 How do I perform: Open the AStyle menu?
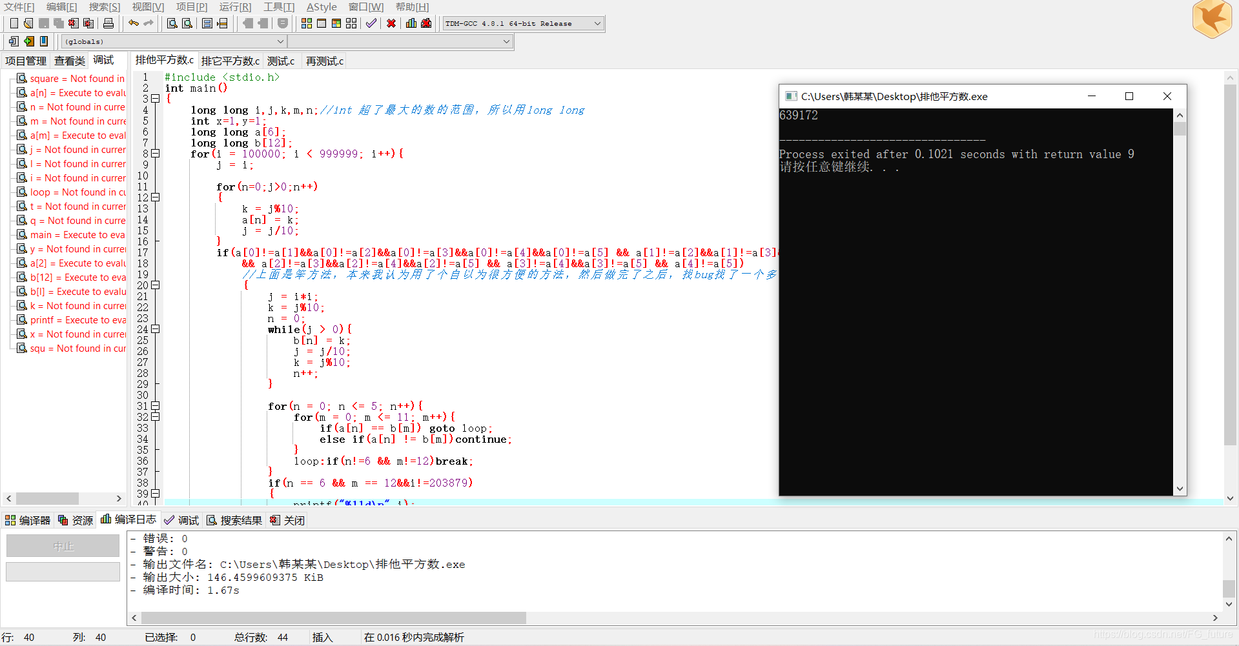click(322, 7)
